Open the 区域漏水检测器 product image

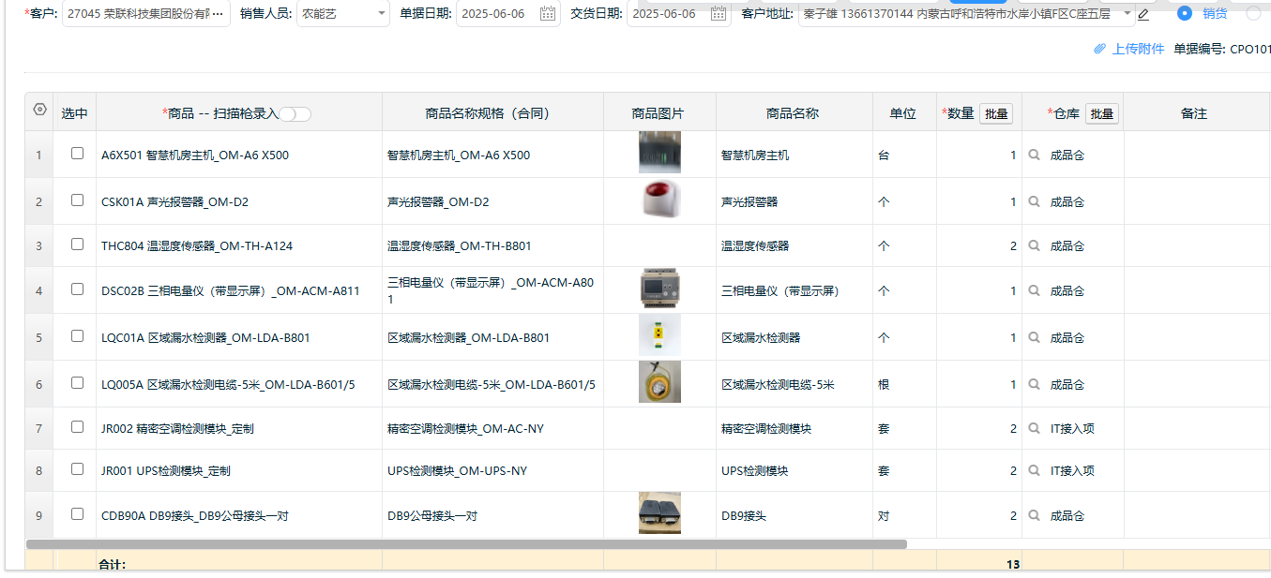pos(659,335)
